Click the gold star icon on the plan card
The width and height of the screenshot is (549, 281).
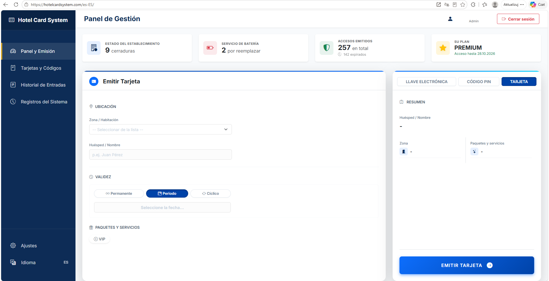[x=443, y=48]
